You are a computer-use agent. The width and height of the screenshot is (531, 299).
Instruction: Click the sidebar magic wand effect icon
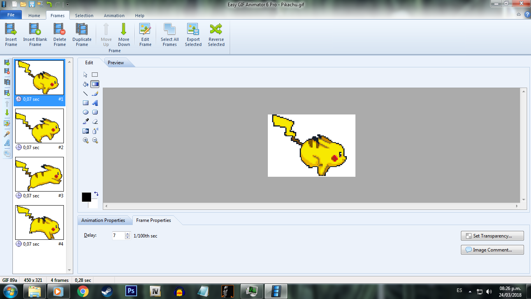(x=7, y=134)
